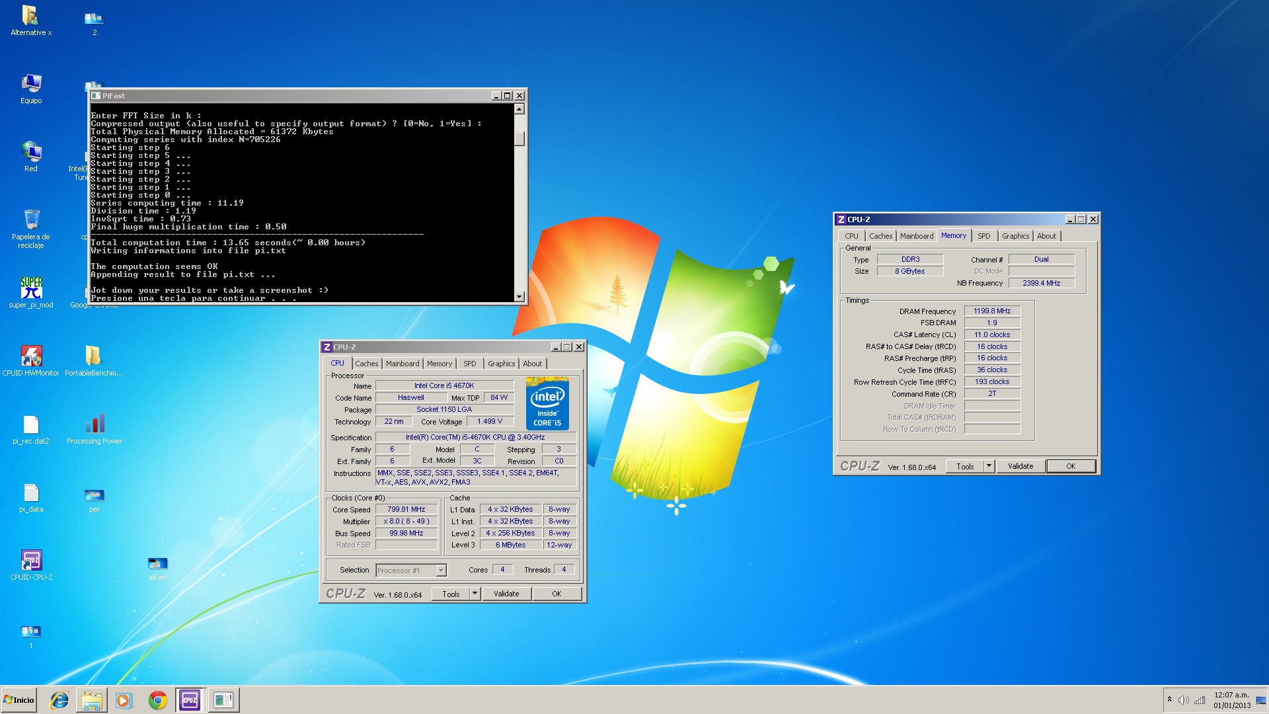Click the DRAM Frequency value 1199.8 MHz
1269x714 pixels.
[x=992, y=311]
